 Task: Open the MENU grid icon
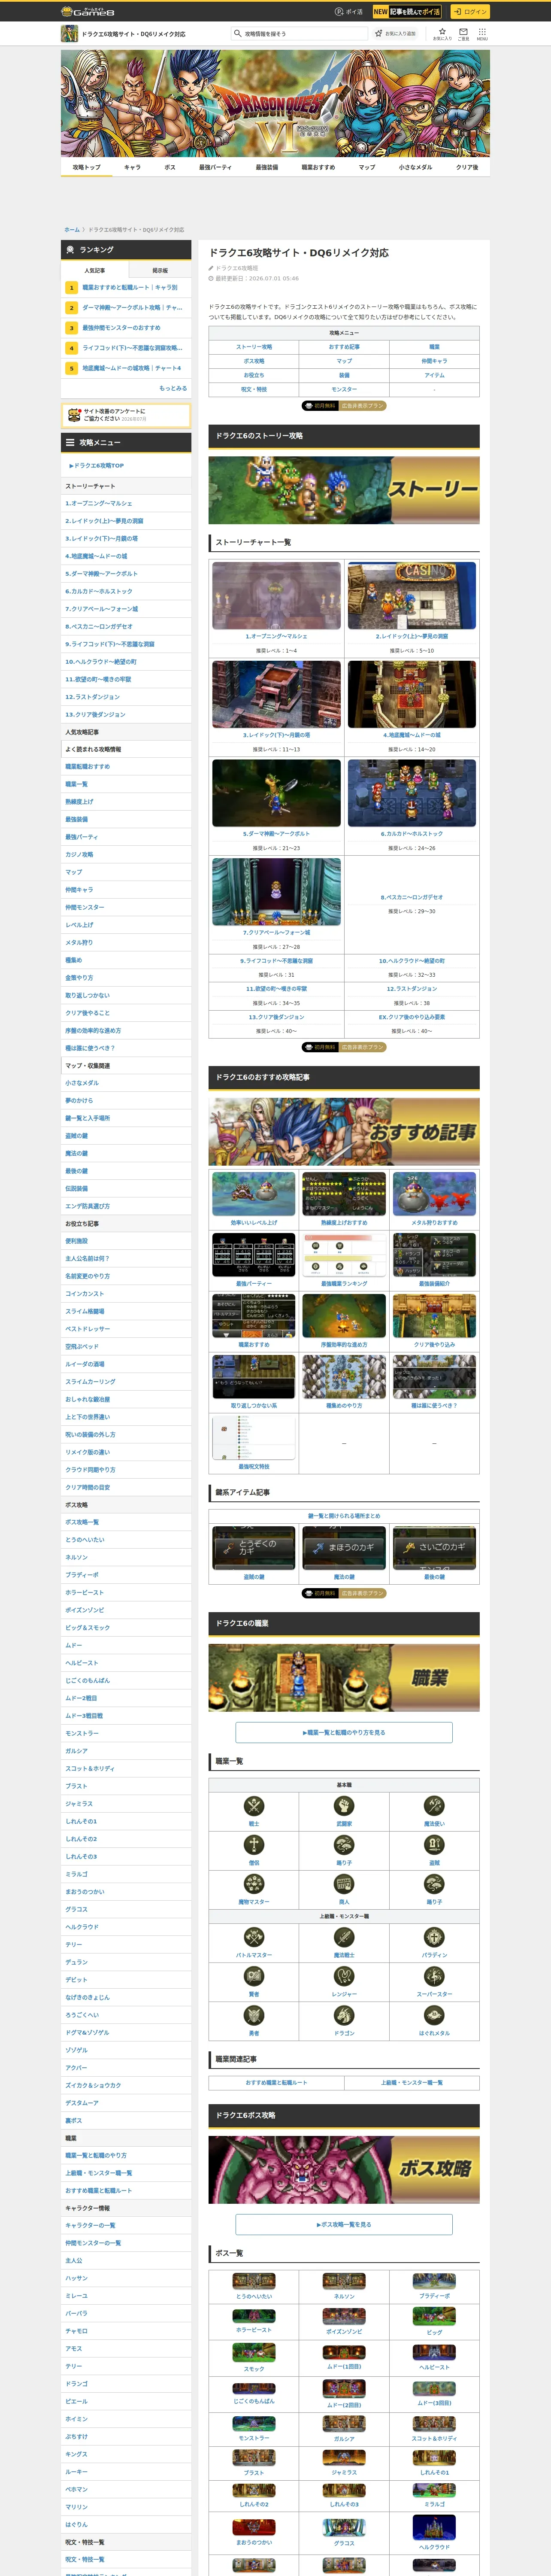pyautogui.click(x=482, y=33)
